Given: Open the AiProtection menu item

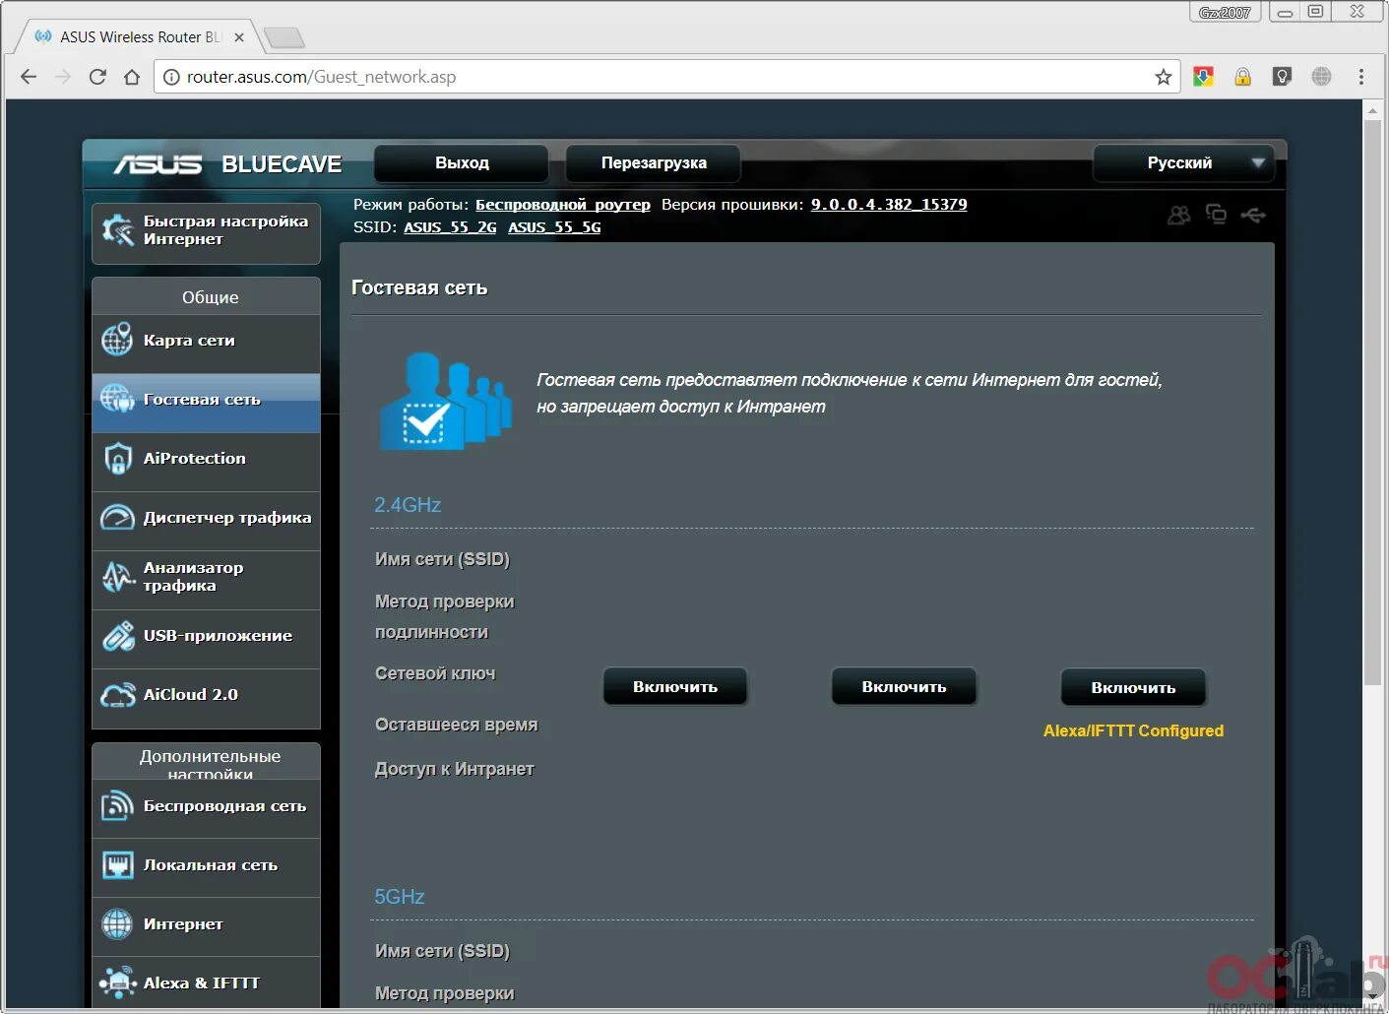Looking at the screenshot, I should 206,462.
